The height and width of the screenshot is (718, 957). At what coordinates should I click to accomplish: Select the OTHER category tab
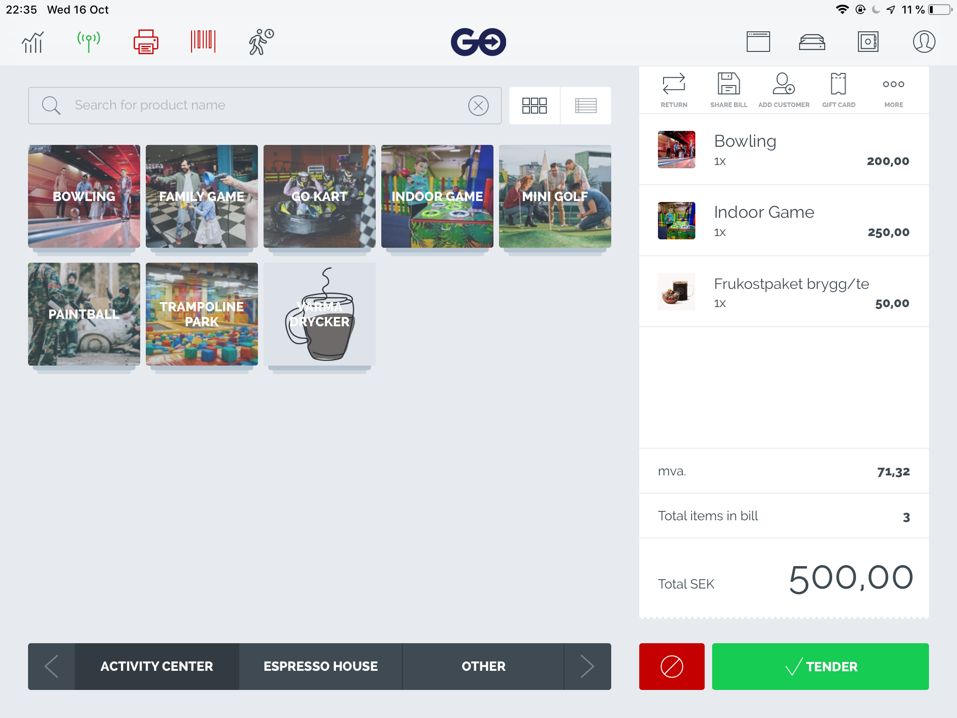click(483, 666)
